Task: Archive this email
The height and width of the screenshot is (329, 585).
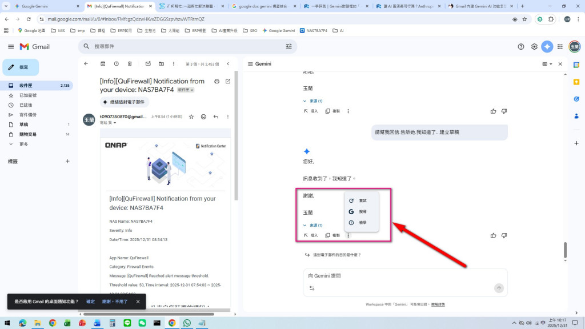Action: point(103,64)
